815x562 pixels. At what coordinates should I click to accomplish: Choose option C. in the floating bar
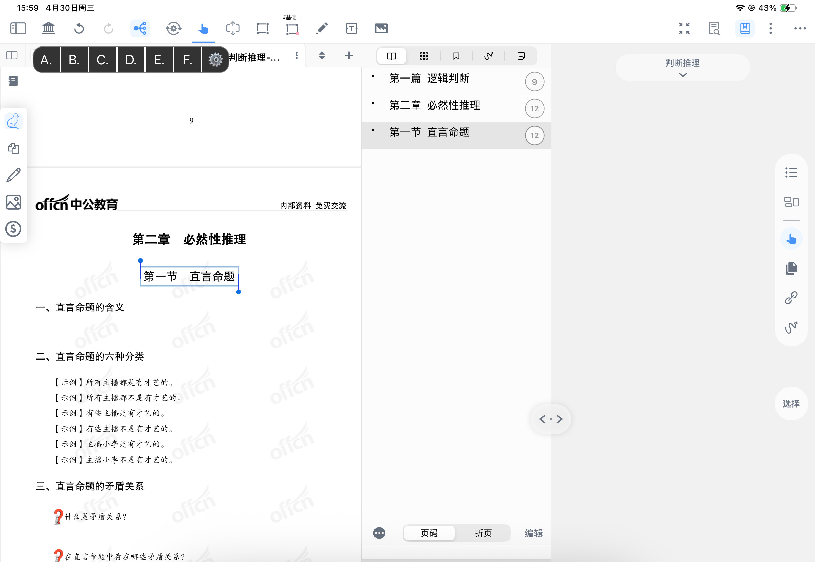click(x=102, y=60)
